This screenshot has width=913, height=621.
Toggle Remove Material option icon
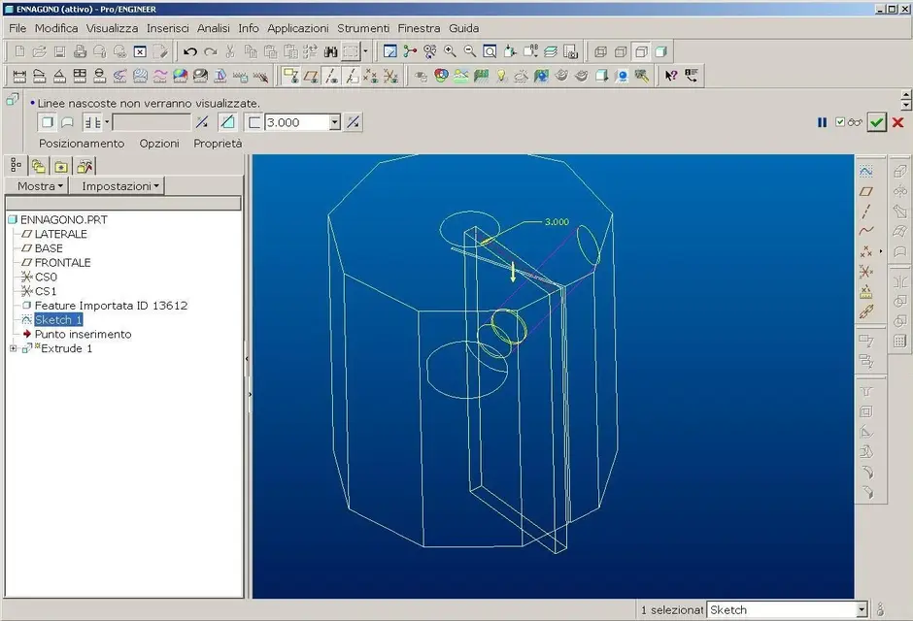point(227,122)
